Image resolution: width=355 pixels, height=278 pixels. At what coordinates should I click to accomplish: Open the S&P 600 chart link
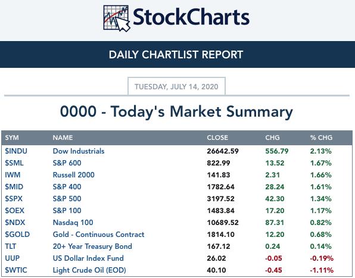(x=67, y=163)
